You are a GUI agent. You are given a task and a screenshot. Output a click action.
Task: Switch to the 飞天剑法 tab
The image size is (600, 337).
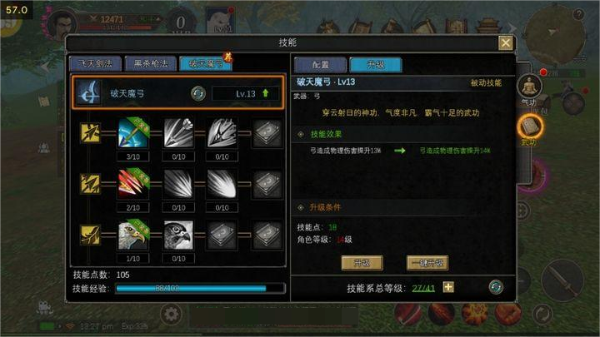pos(95,63)
